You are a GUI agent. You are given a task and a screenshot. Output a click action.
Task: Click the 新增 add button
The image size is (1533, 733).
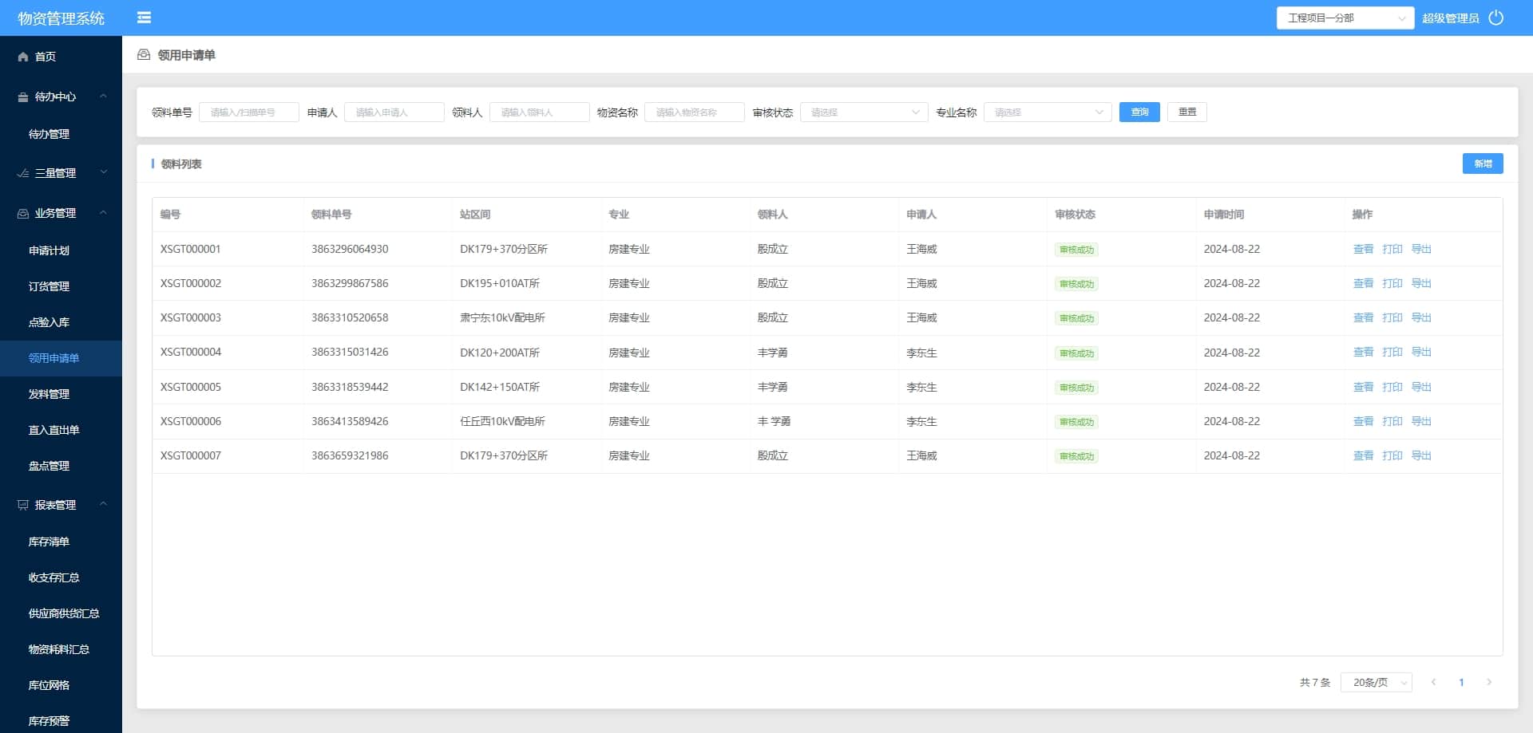point(1483,164)
